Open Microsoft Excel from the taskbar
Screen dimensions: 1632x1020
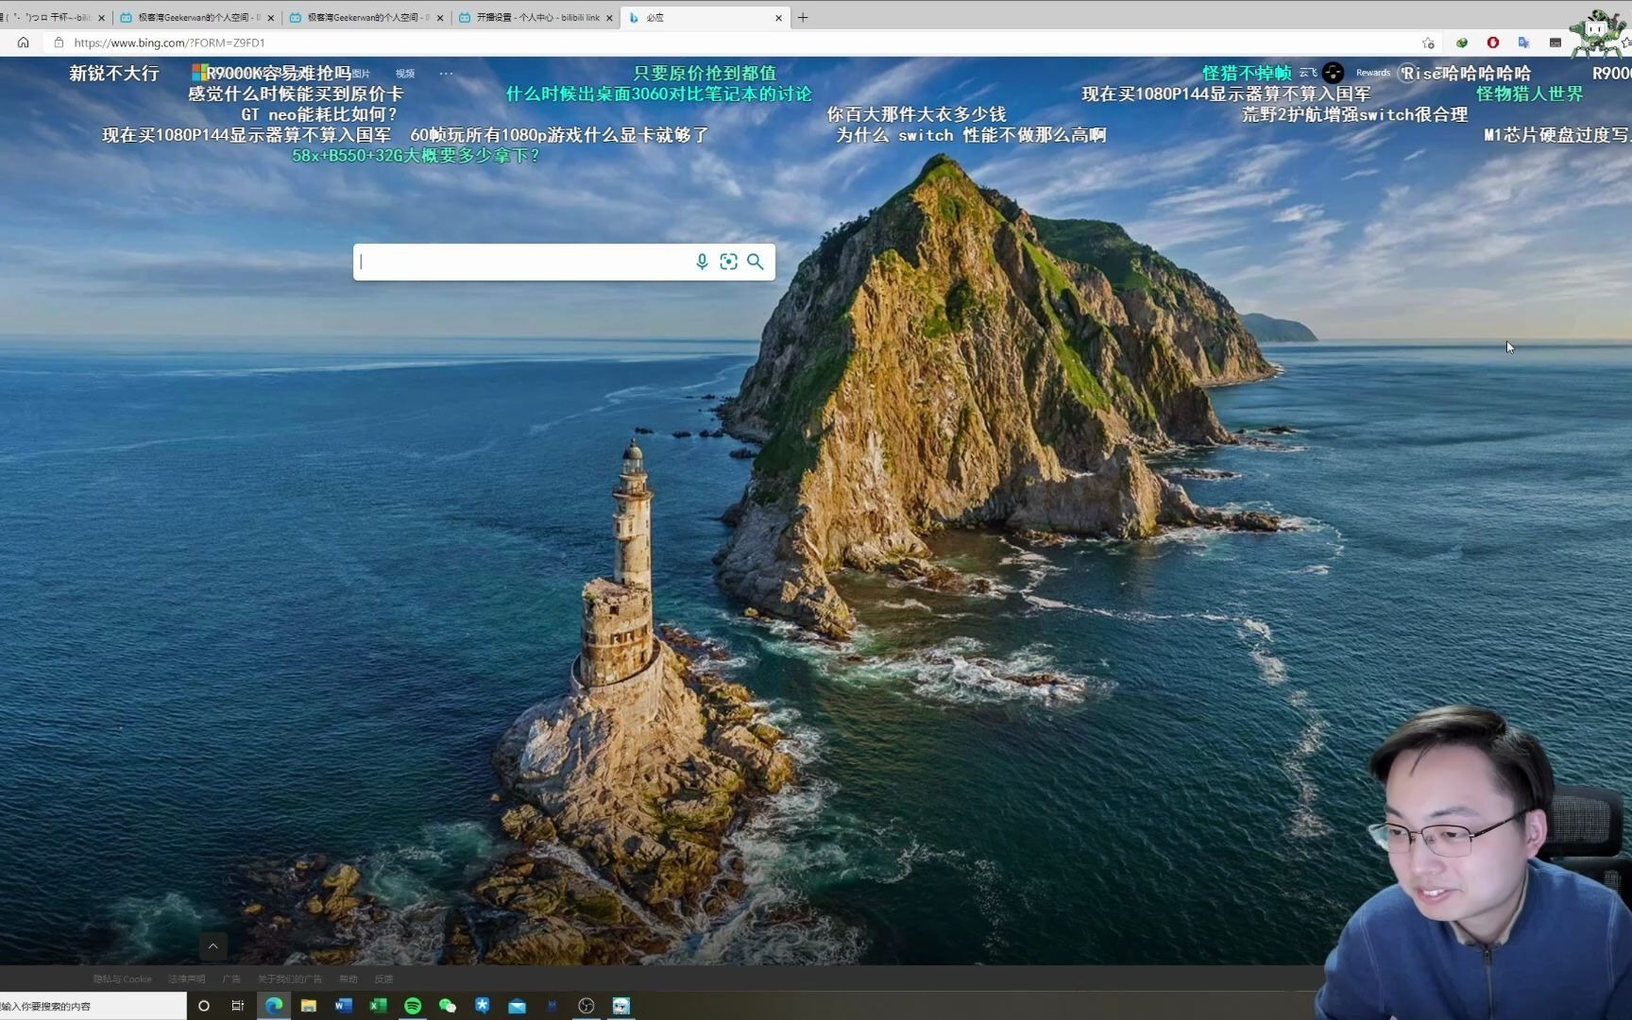378,1006
